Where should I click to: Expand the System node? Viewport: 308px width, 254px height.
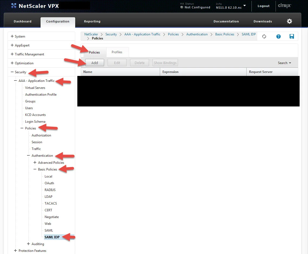[12, 36]
